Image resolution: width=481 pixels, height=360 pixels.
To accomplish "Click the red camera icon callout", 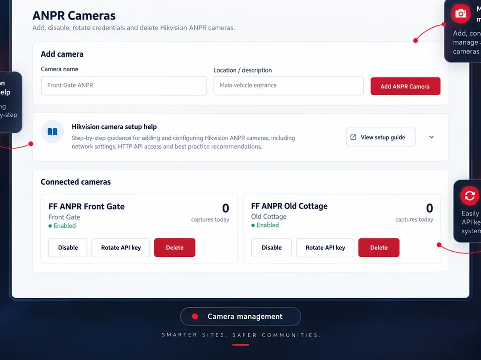I will 461,14.
